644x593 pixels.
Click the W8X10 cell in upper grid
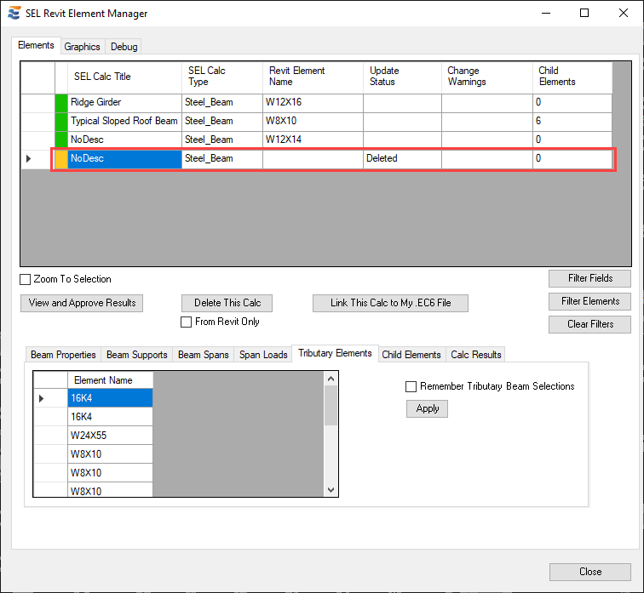coord(313,121)
